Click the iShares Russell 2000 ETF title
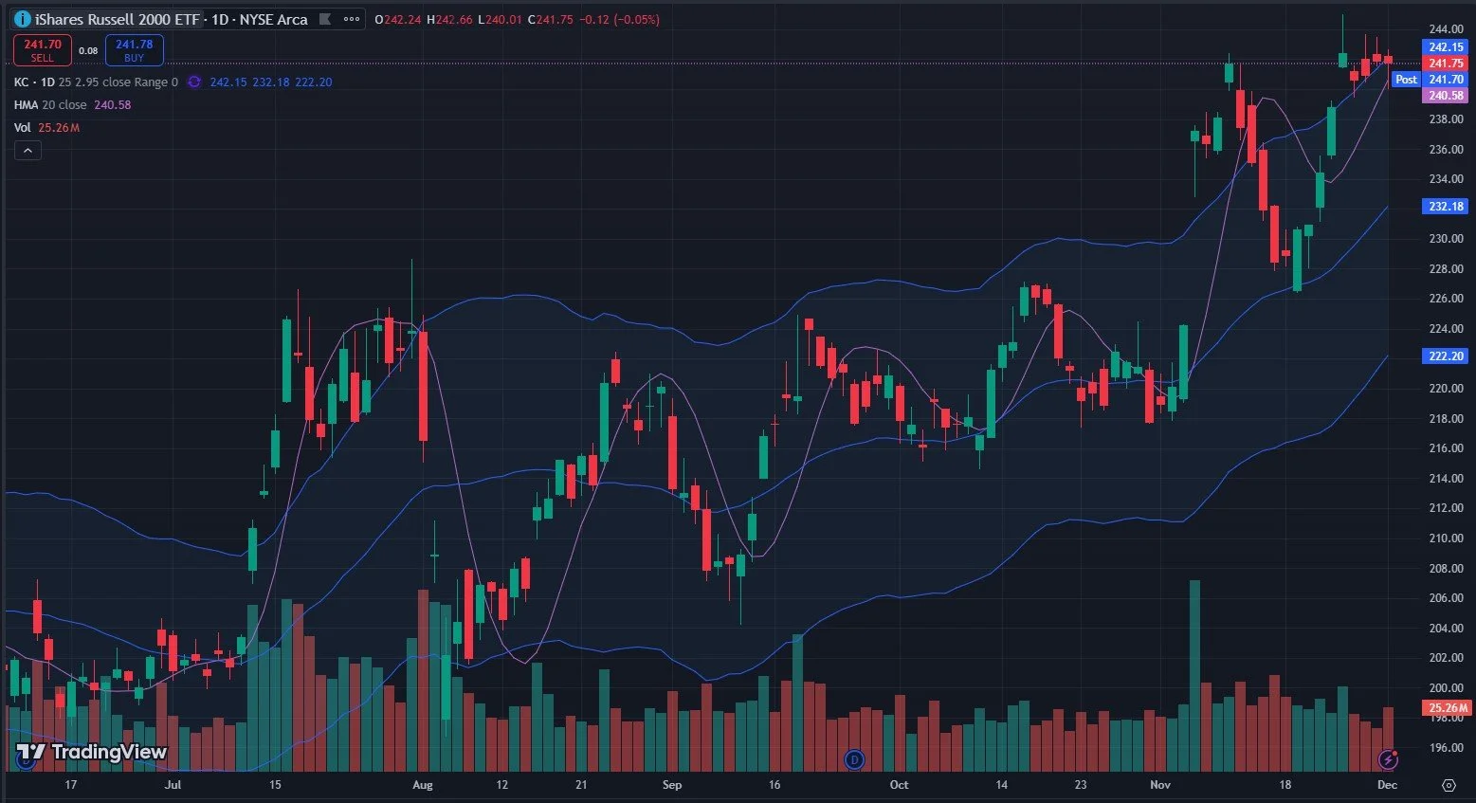Viewport: 1476px width, 803px height. [118, 19]
